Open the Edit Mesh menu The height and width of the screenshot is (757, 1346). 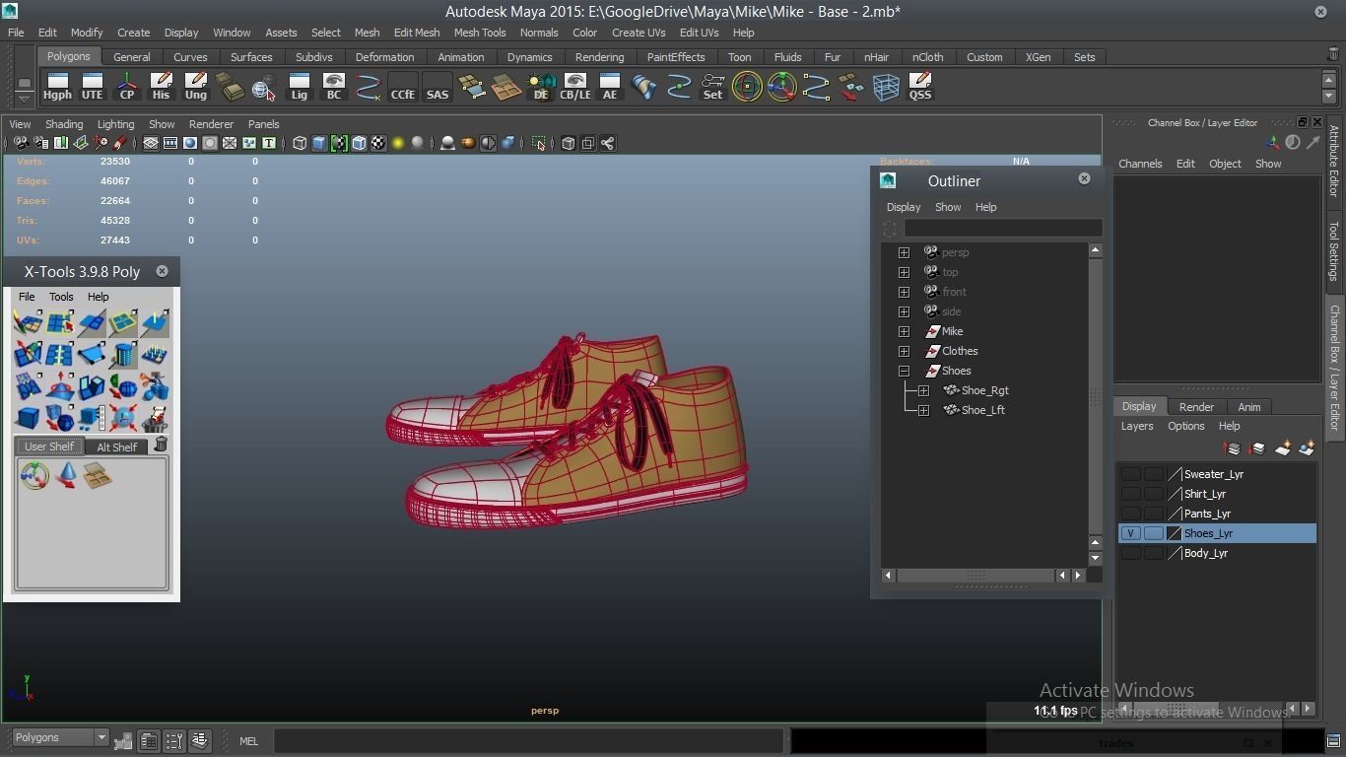(x=416, y=33)
